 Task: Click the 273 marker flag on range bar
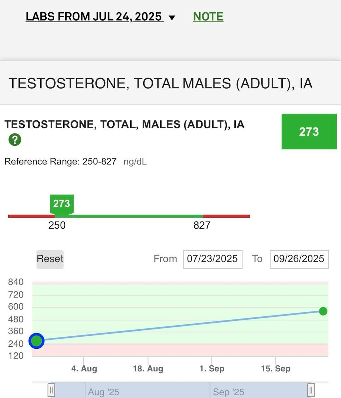click(62, 203)
